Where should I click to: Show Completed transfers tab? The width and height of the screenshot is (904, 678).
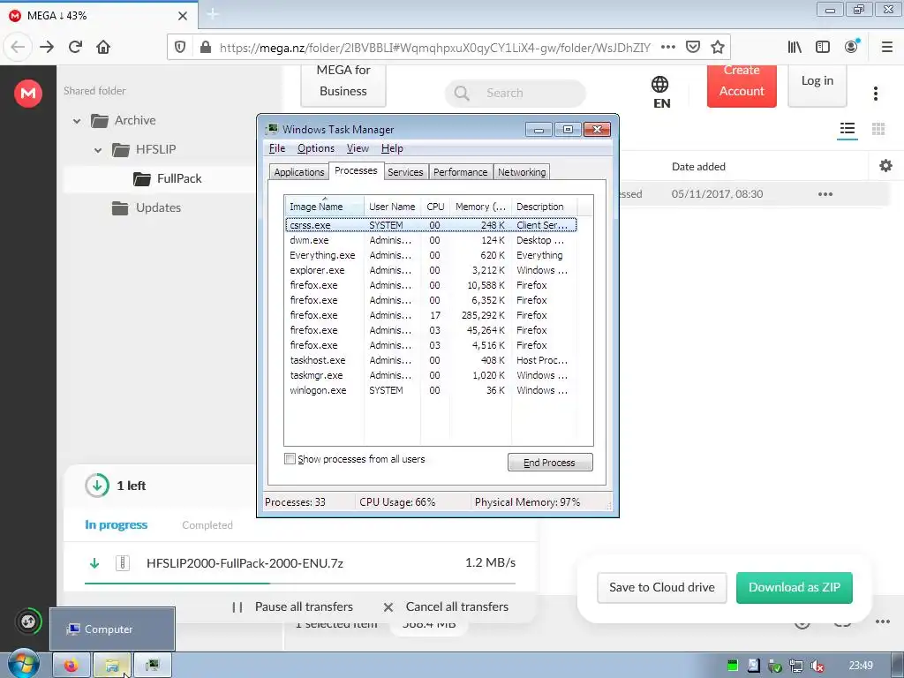pos(207,525)
